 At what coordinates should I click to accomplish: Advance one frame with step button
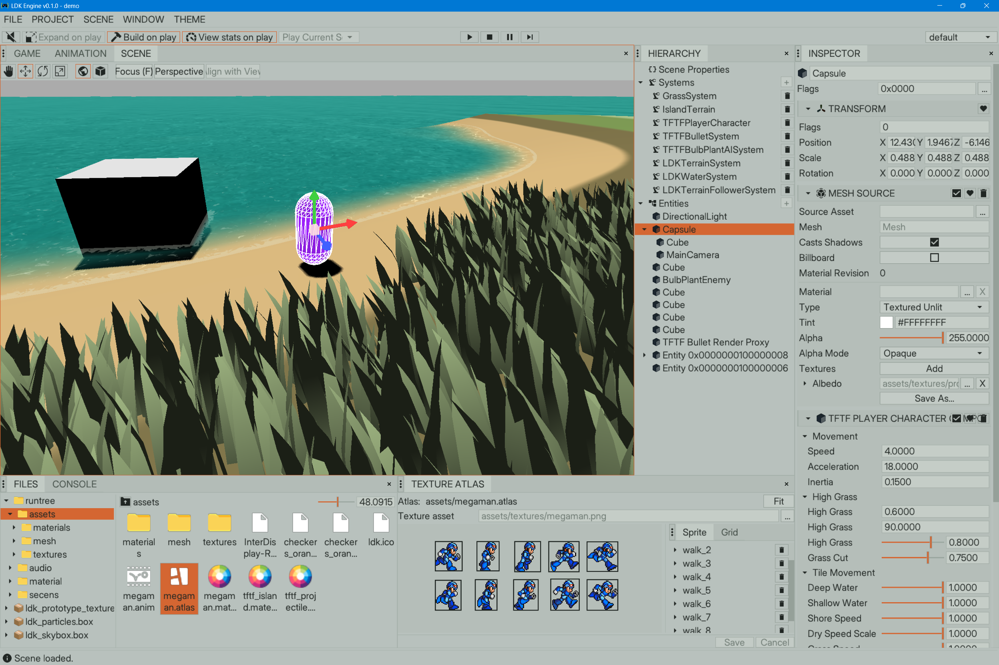click(x=530, y=37)
